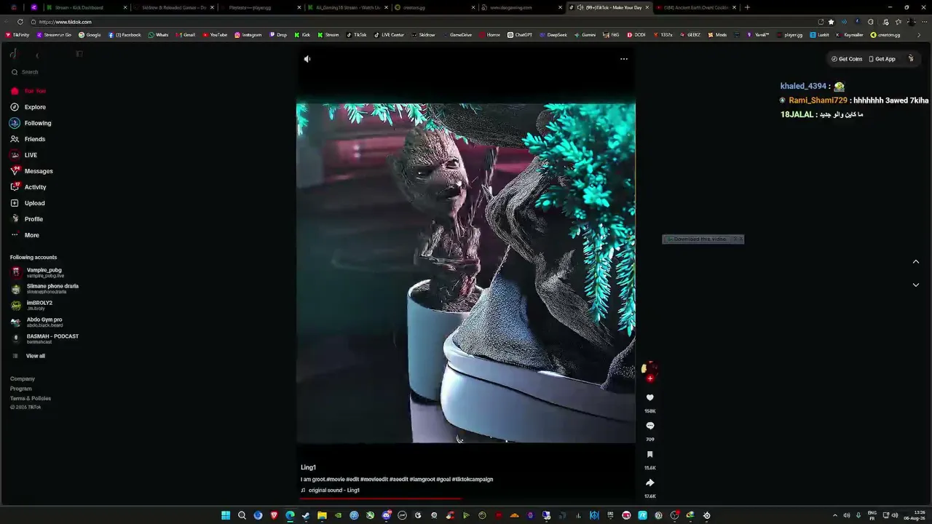Open the LIVE section
932x524 pixels.
[x=24, y=155]
